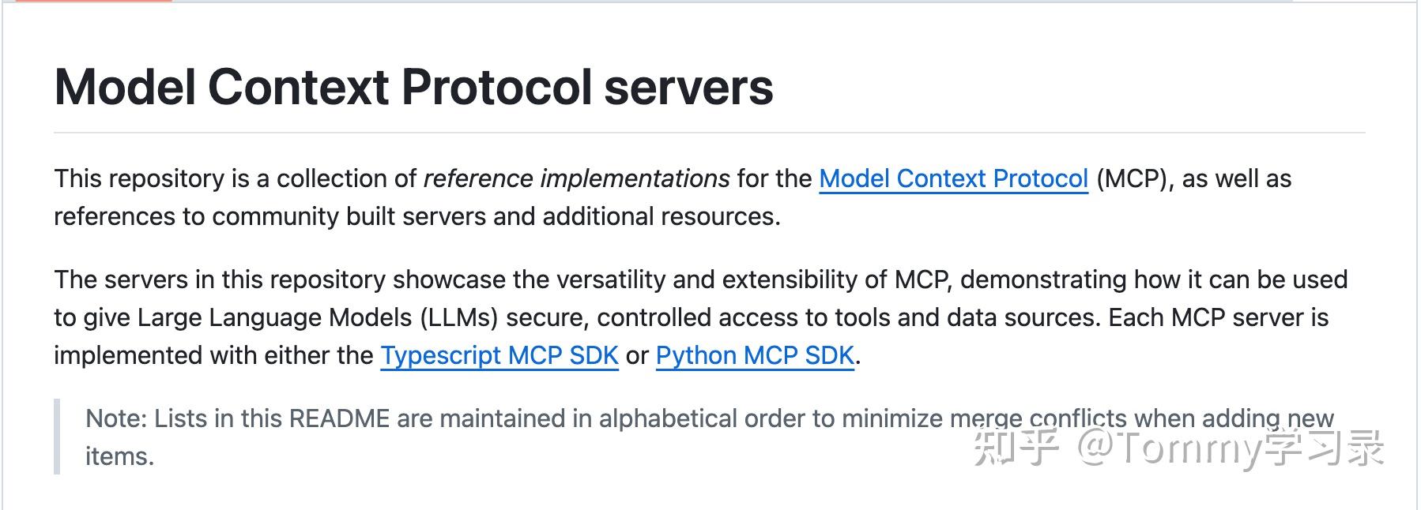Click the gray blockquote bar beside Note
Viewport: 1421px width, 510px height.
[57, 437]
